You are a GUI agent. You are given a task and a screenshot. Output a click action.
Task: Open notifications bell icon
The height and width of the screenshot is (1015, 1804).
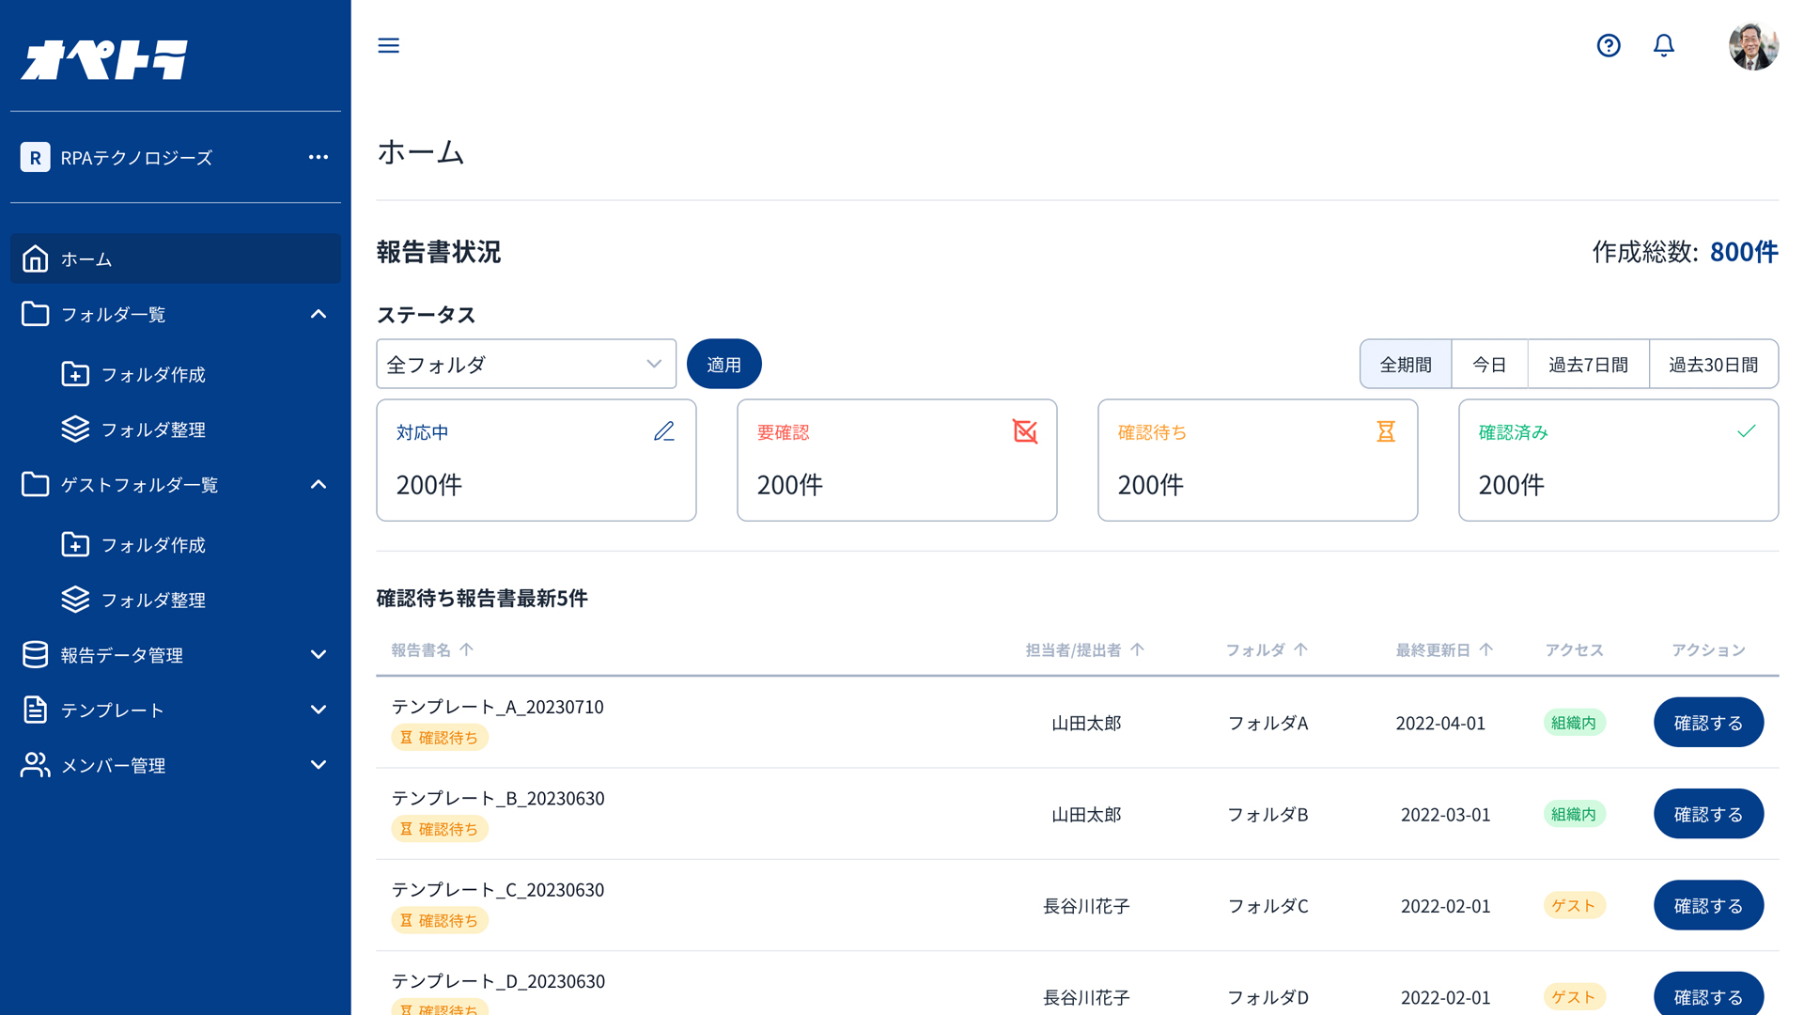coord(1663,45)
